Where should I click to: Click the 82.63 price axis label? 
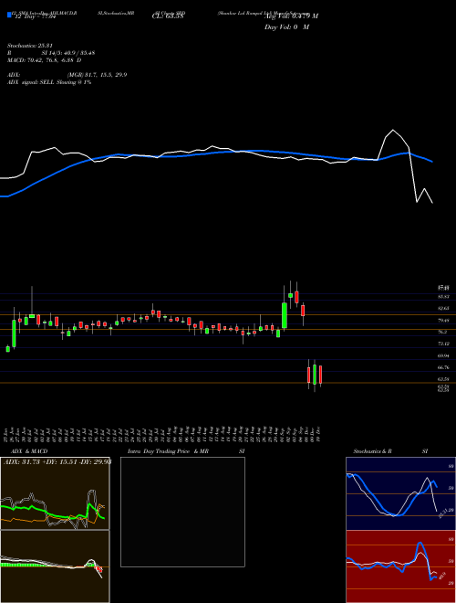[444, 309]
